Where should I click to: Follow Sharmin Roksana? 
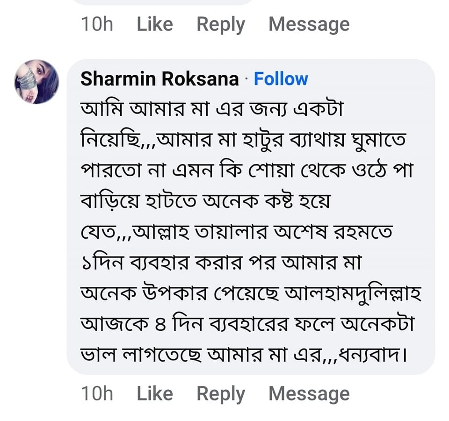[281, 79]
